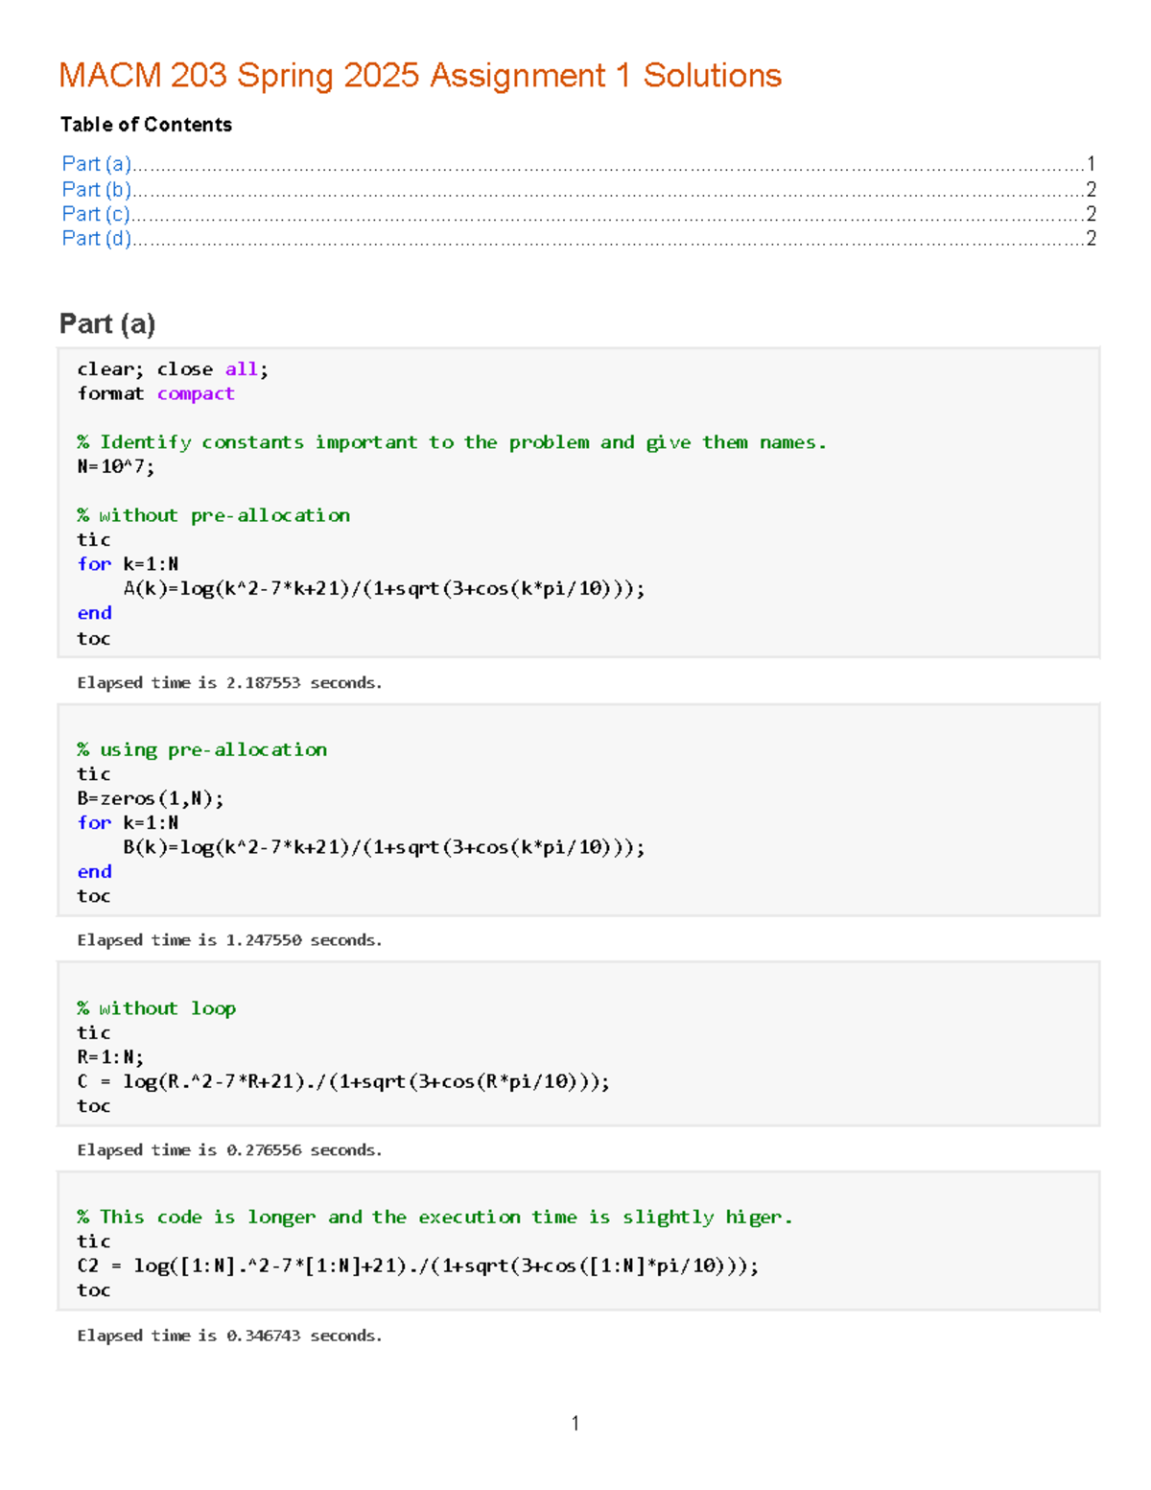This screenshot has height=1490, width=1151.
Task: Click the output Elapsed time is 0.276556 seconds
Action: (x=229, y=1150)
